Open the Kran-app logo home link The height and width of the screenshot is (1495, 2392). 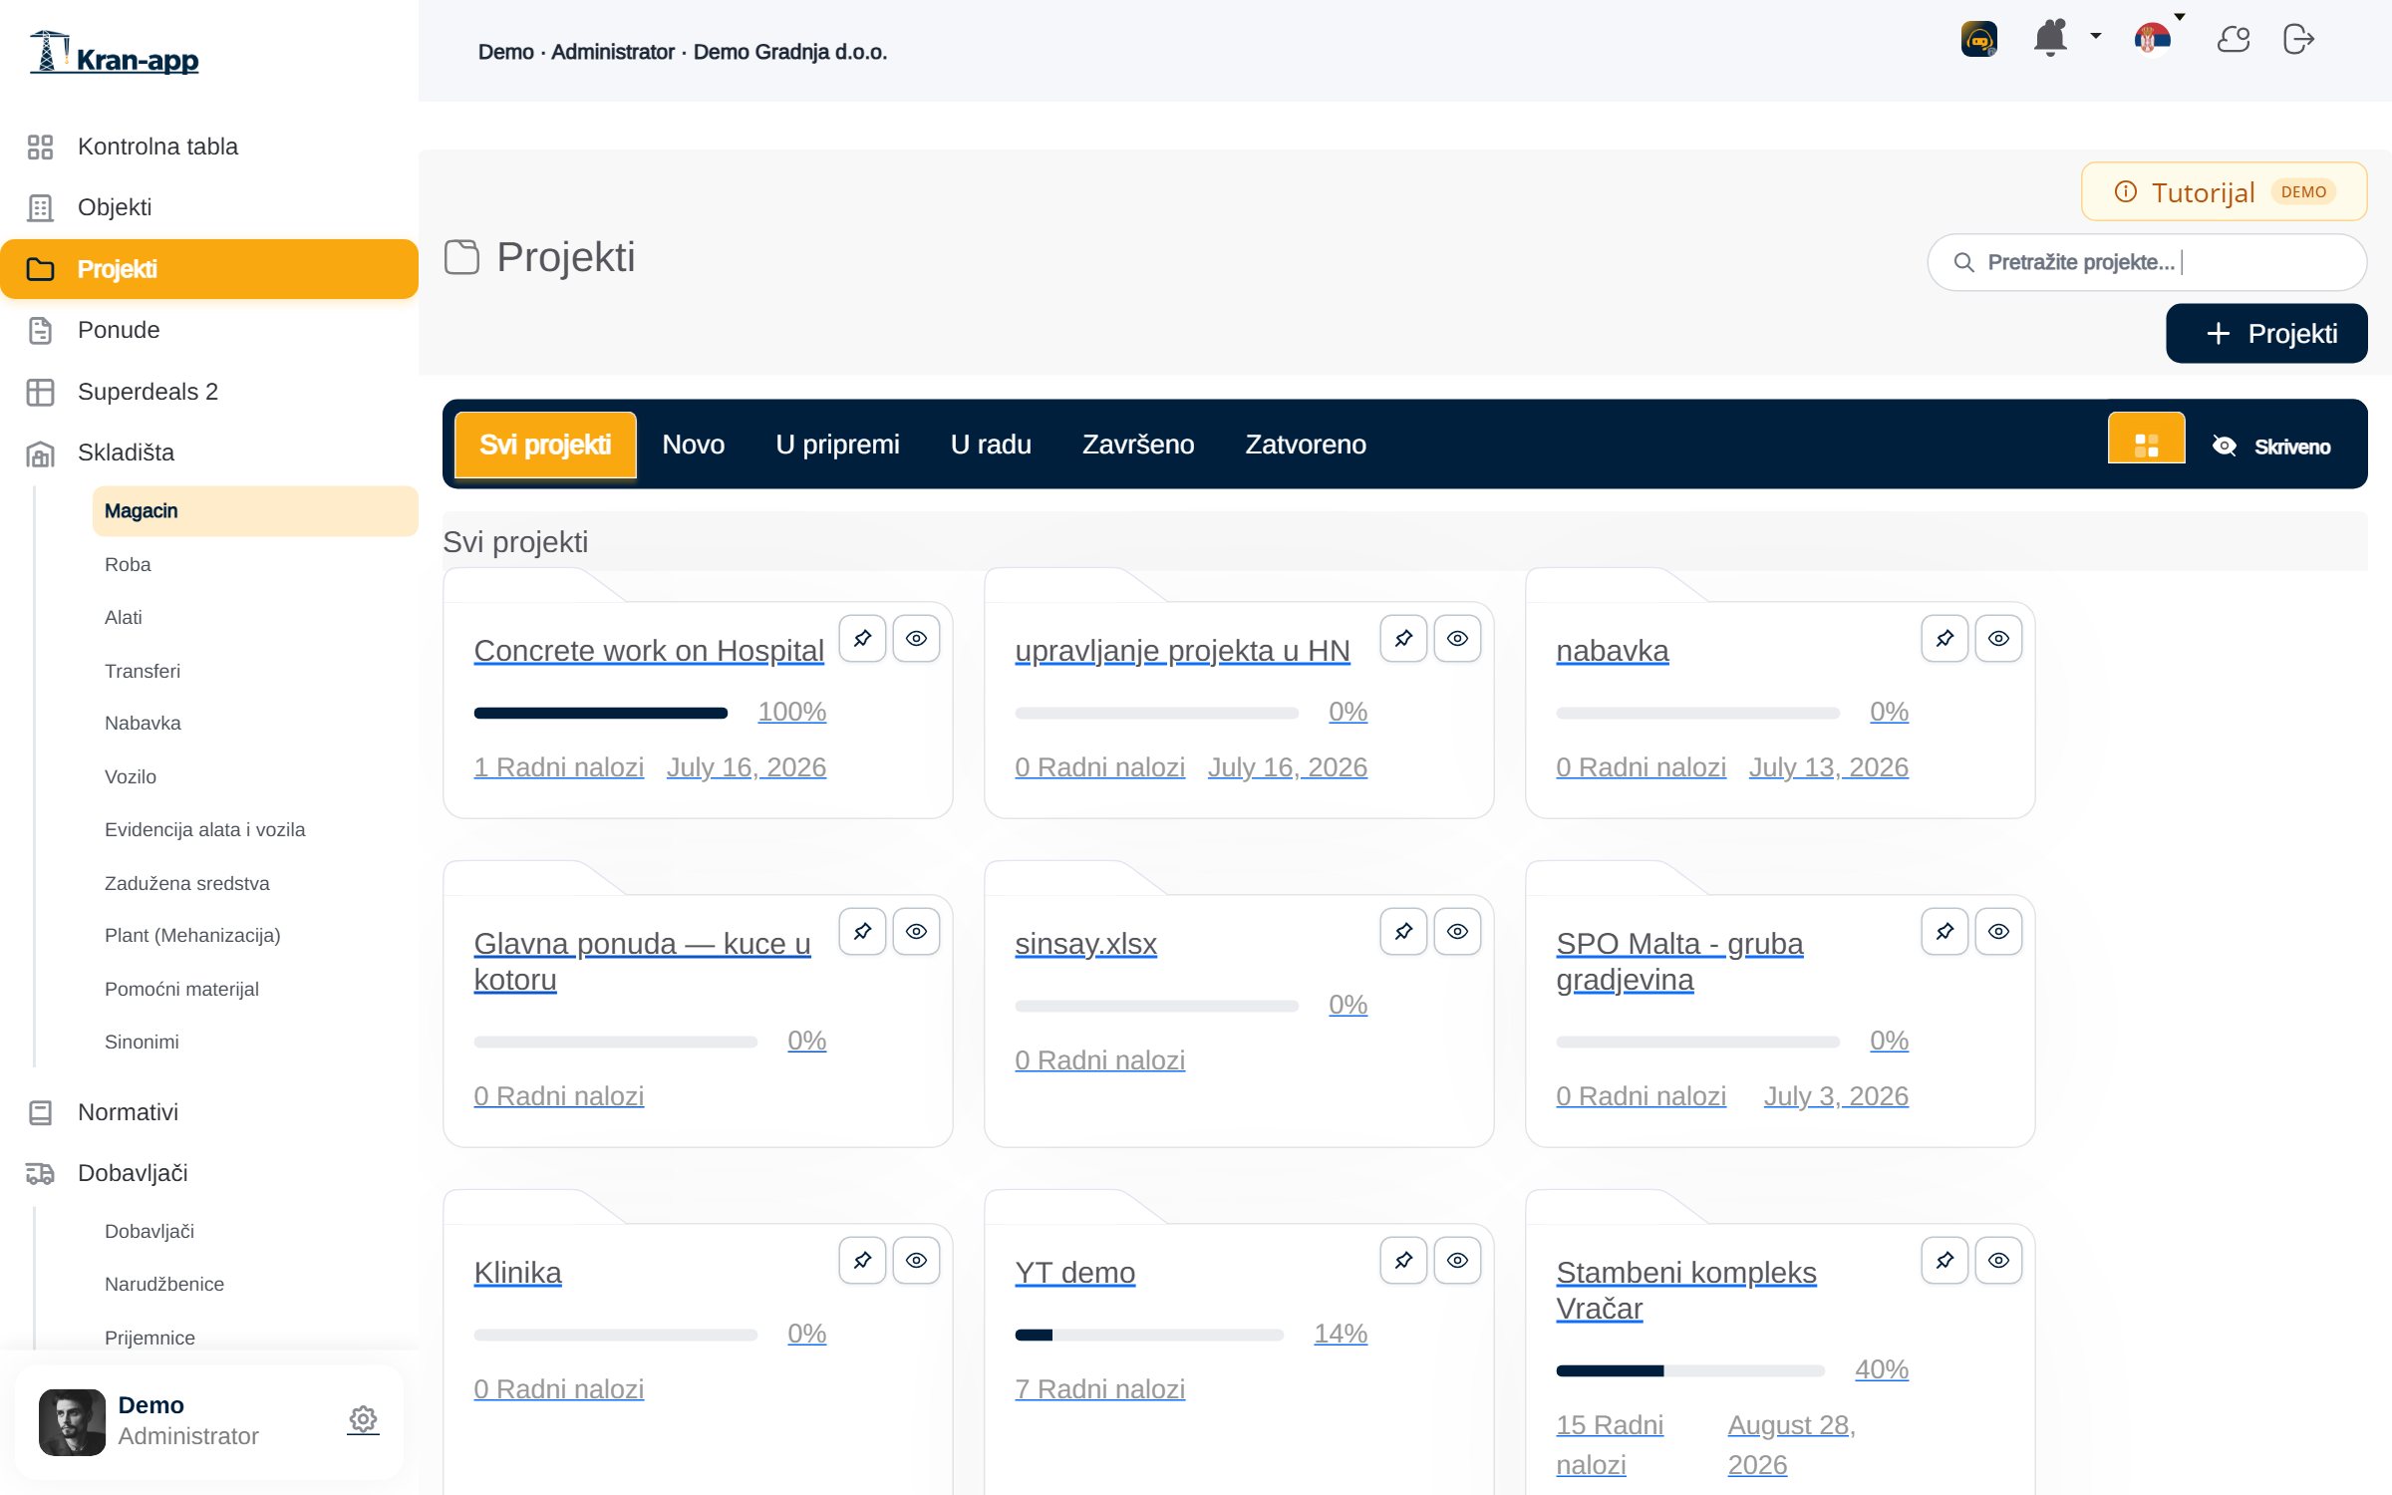click(115, 52)
